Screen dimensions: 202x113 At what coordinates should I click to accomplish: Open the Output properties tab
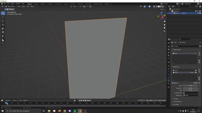point(169,50)
